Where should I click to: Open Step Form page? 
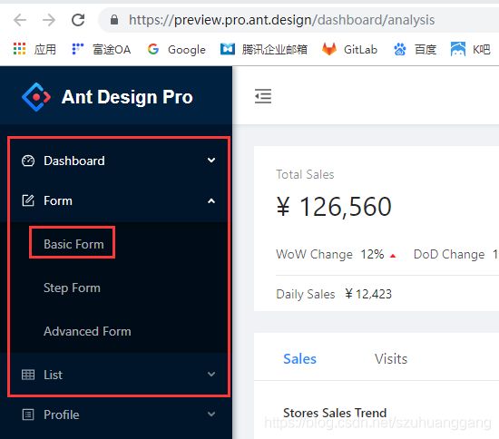point(72,288)
